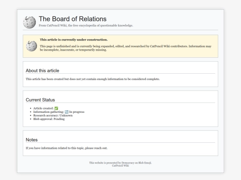
Task: Click the sentence 'This article has been created but...'
Action: (x=93, y=79)
